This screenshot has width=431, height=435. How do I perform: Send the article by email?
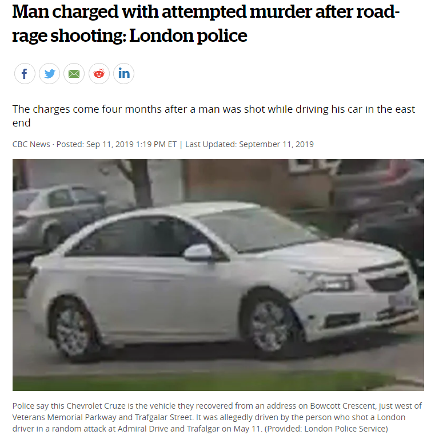click(74, 74)
